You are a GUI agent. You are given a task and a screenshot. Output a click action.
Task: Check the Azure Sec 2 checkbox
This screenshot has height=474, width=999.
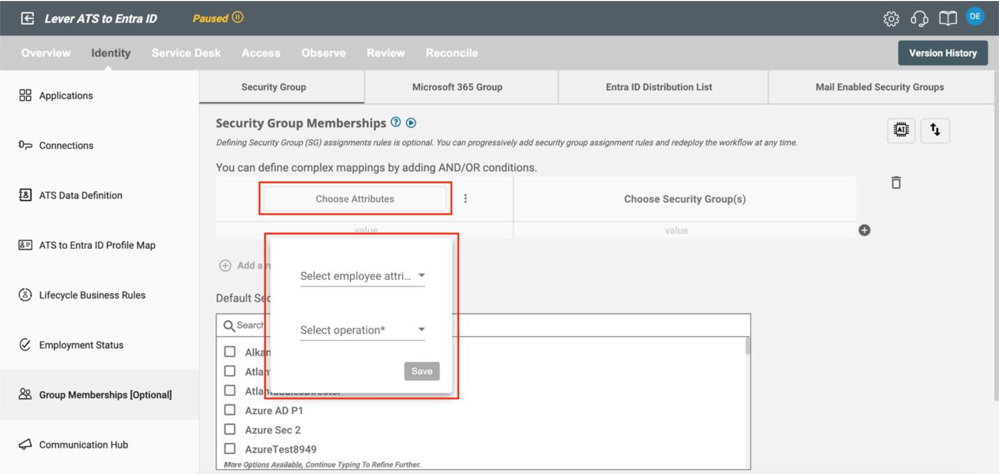230,429
